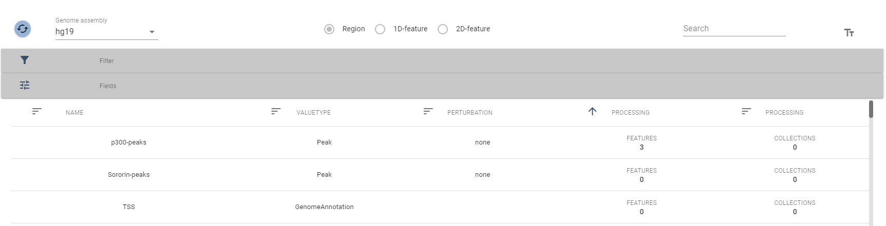Click the Fields tune sliders icon
This screenshot has height=226, width=886.
pos(24,85)
